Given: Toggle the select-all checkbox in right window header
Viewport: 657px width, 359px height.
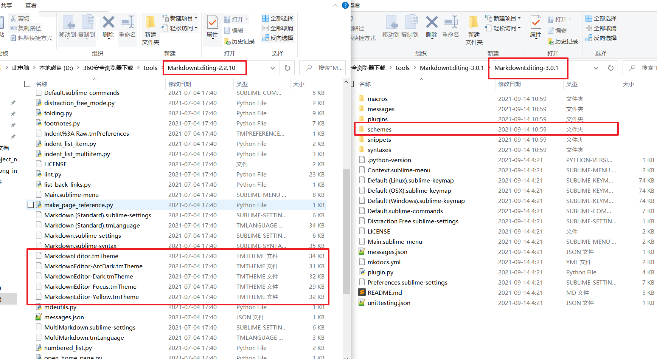Looking at the screenshot, I should pos(352,84).
